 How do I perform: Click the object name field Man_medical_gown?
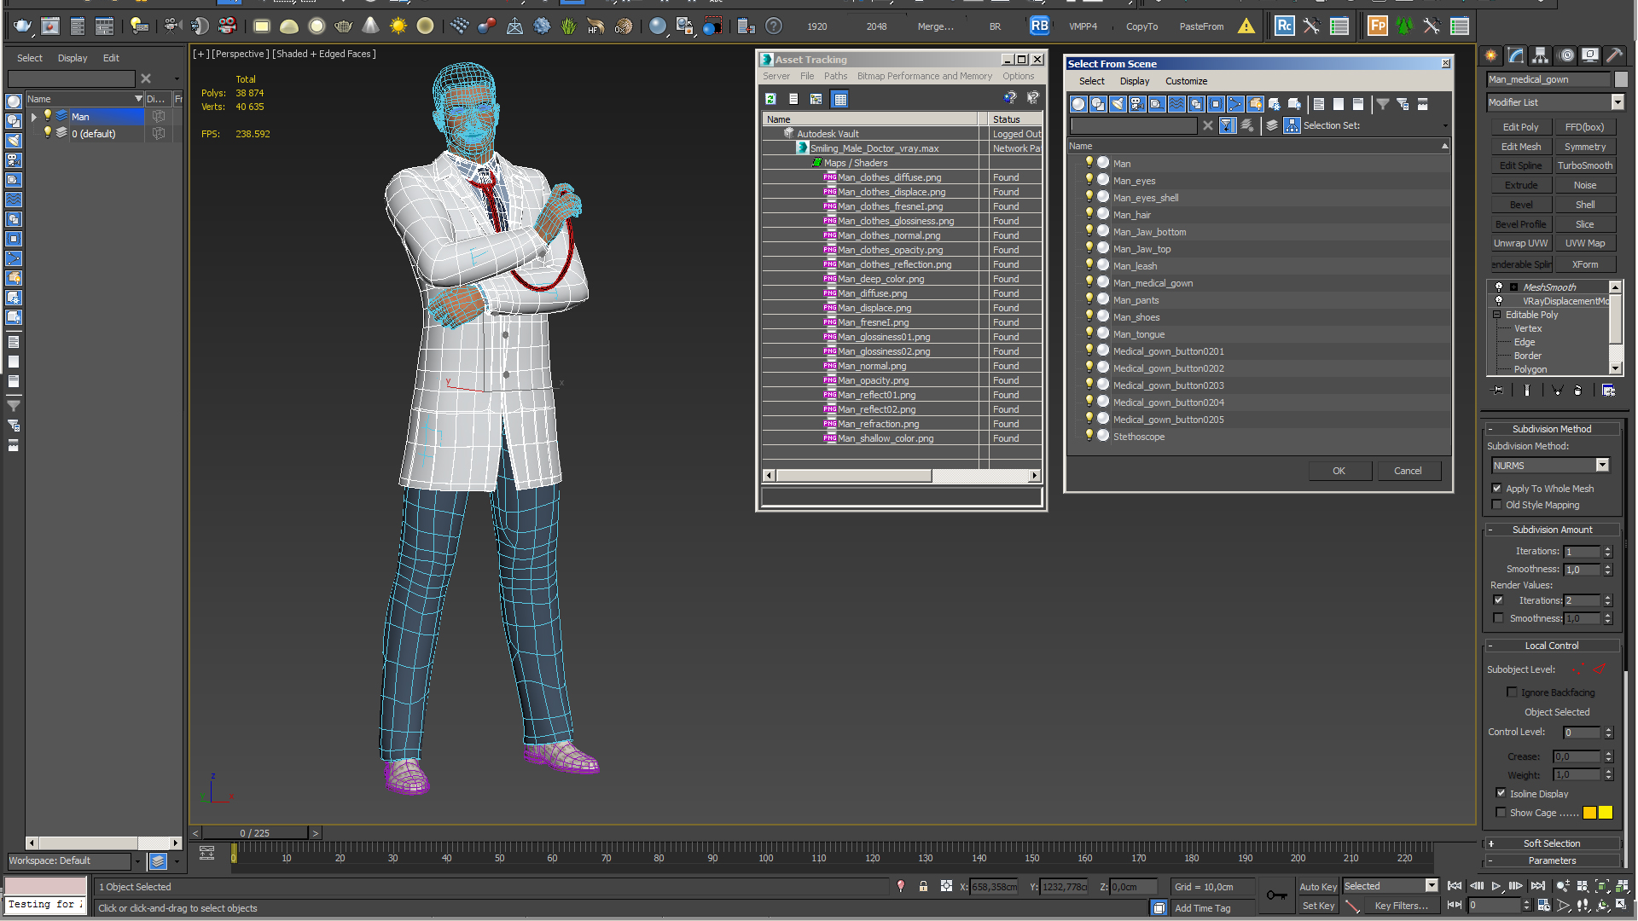(1548, 79)
